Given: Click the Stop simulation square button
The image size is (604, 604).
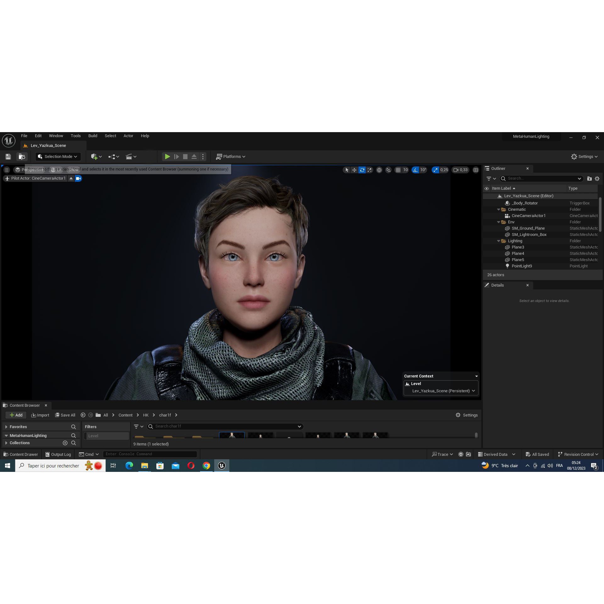Looking at the screenshot, I should (185, 156).
